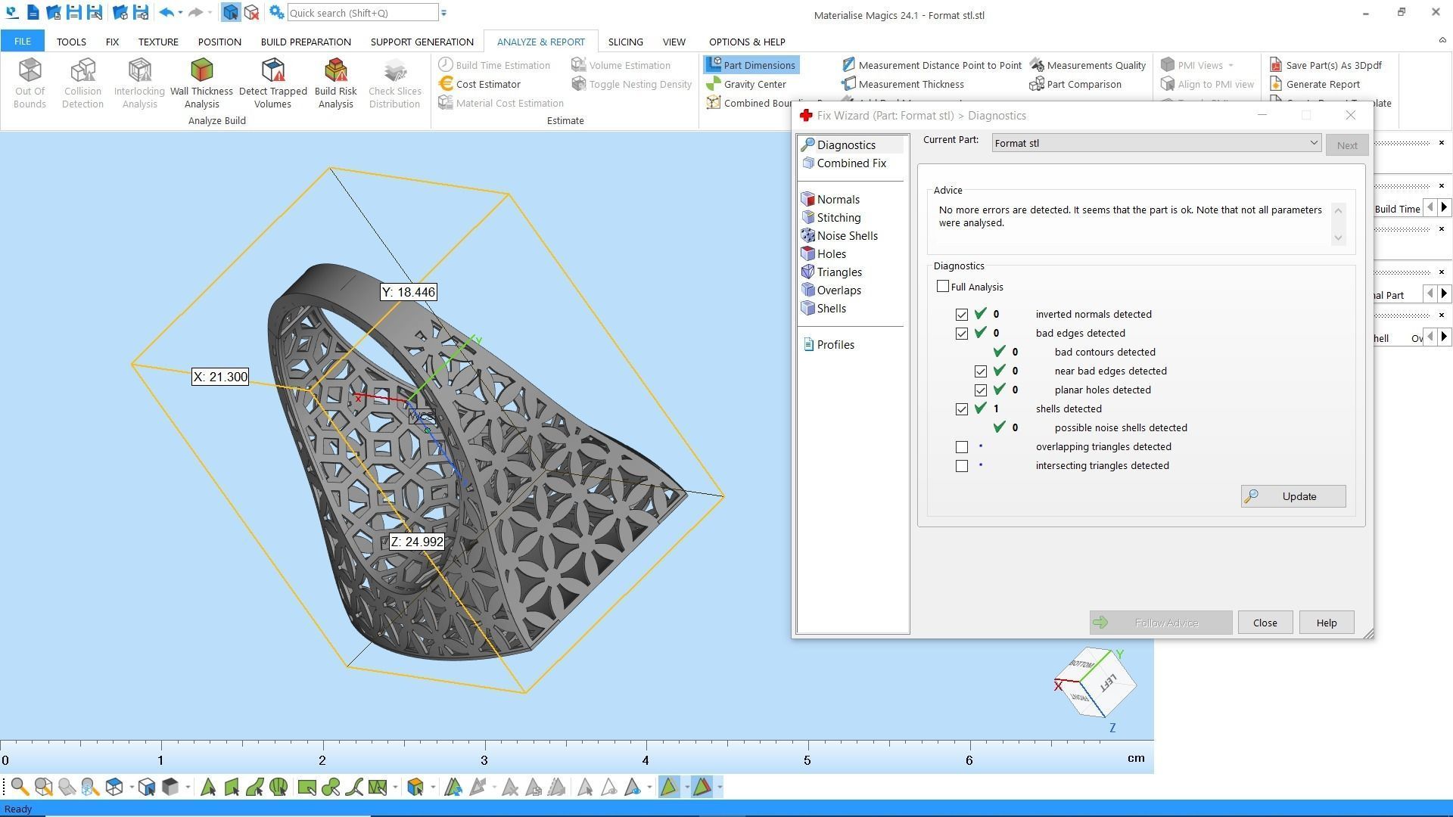The height and width of the screenshot is (817, 1453).
Task: Open the PMI Views dropdown
Action: [x=1231, y=65]
